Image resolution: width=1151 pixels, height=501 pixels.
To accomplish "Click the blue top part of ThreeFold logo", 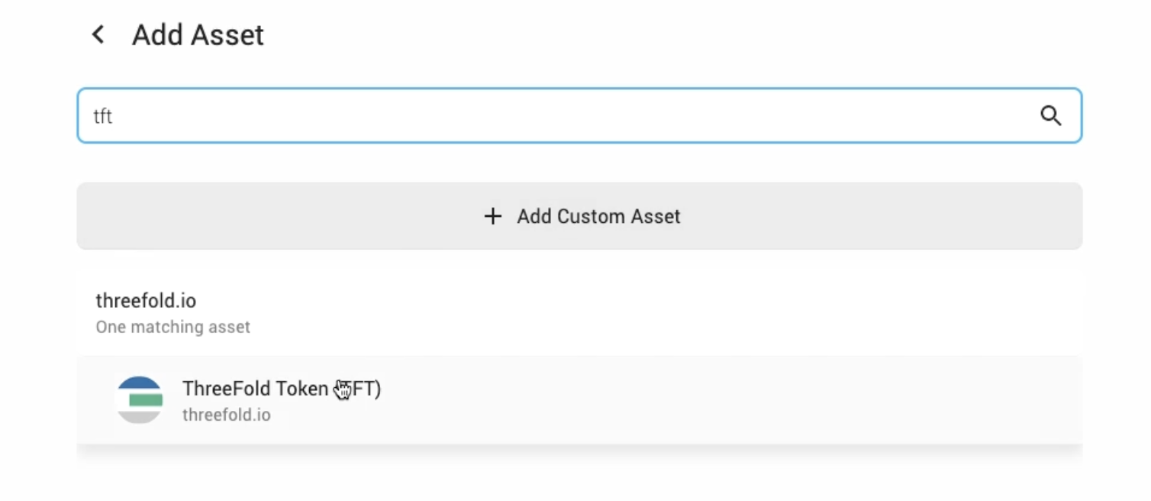I will pos(140,383).
